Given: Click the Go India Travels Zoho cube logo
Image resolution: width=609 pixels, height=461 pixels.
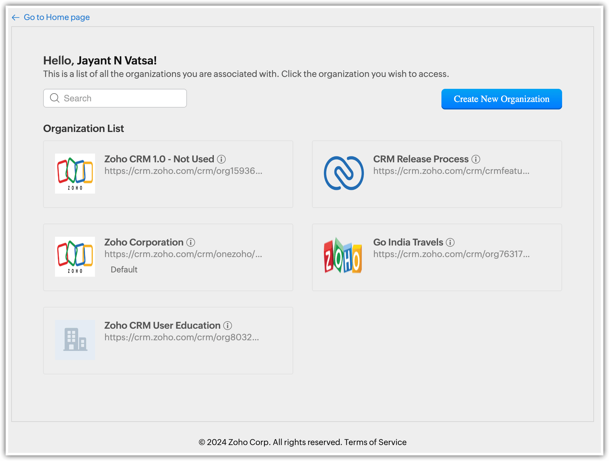Looking at the screenshot, I should [x=343, y=256].
